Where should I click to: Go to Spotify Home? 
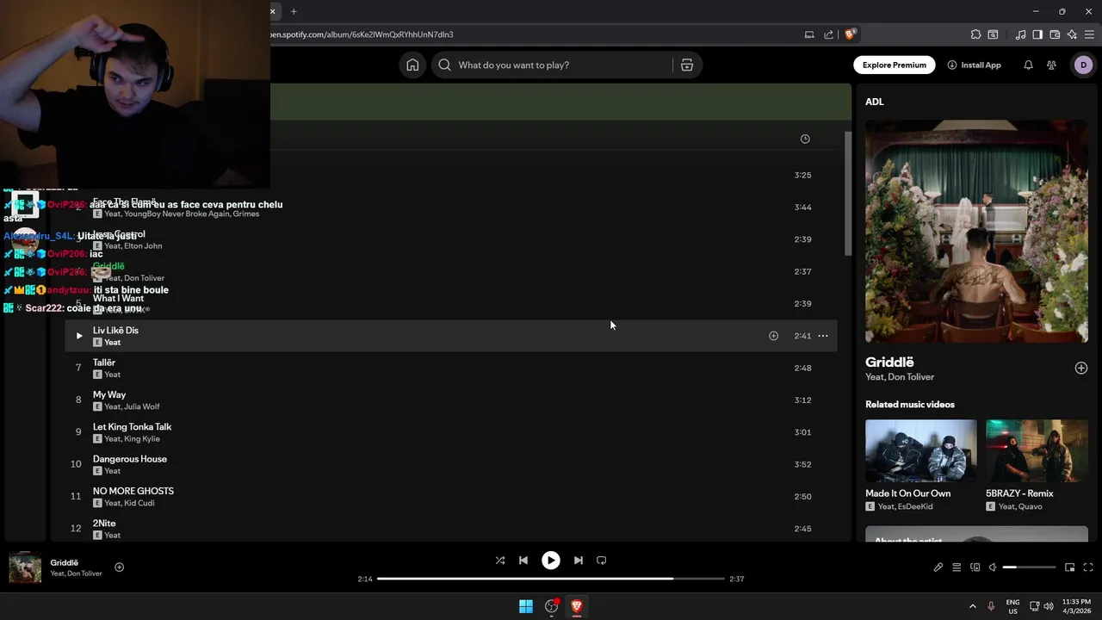[x=412, y=65]
